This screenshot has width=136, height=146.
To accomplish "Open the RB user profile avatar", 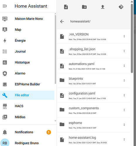I will (x=5, y=143).
